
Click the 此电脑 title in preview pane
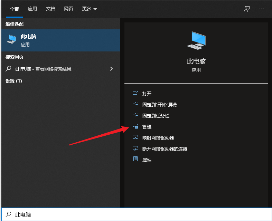[x=196, y=61]
